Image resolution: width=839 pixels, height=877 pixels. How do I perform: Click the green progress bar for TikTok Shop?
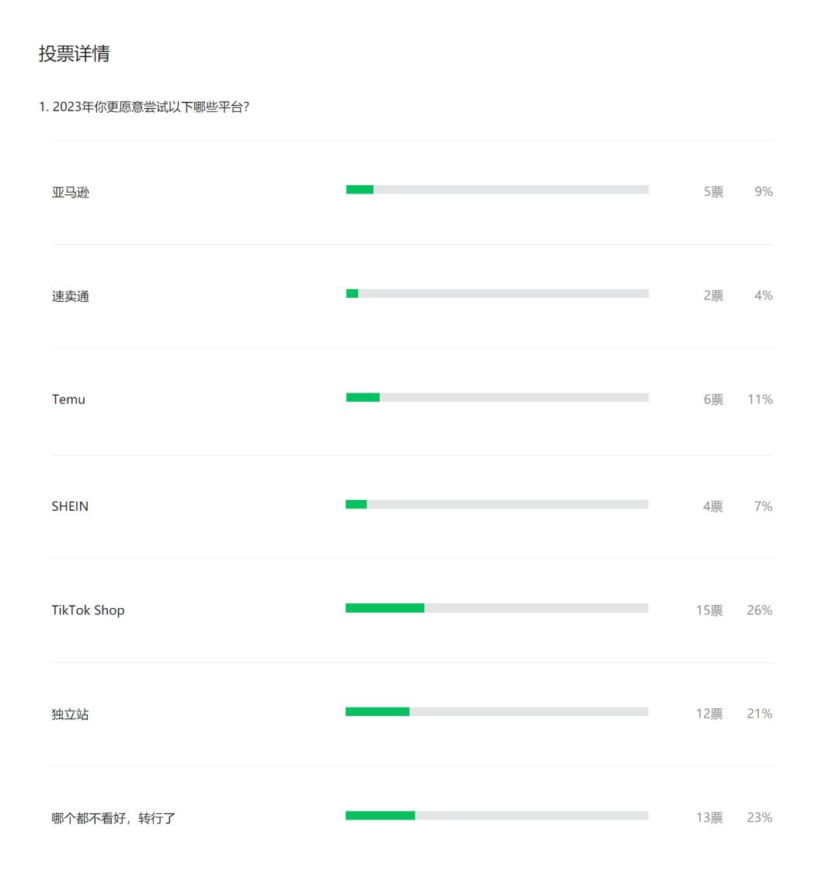point(385,608)
